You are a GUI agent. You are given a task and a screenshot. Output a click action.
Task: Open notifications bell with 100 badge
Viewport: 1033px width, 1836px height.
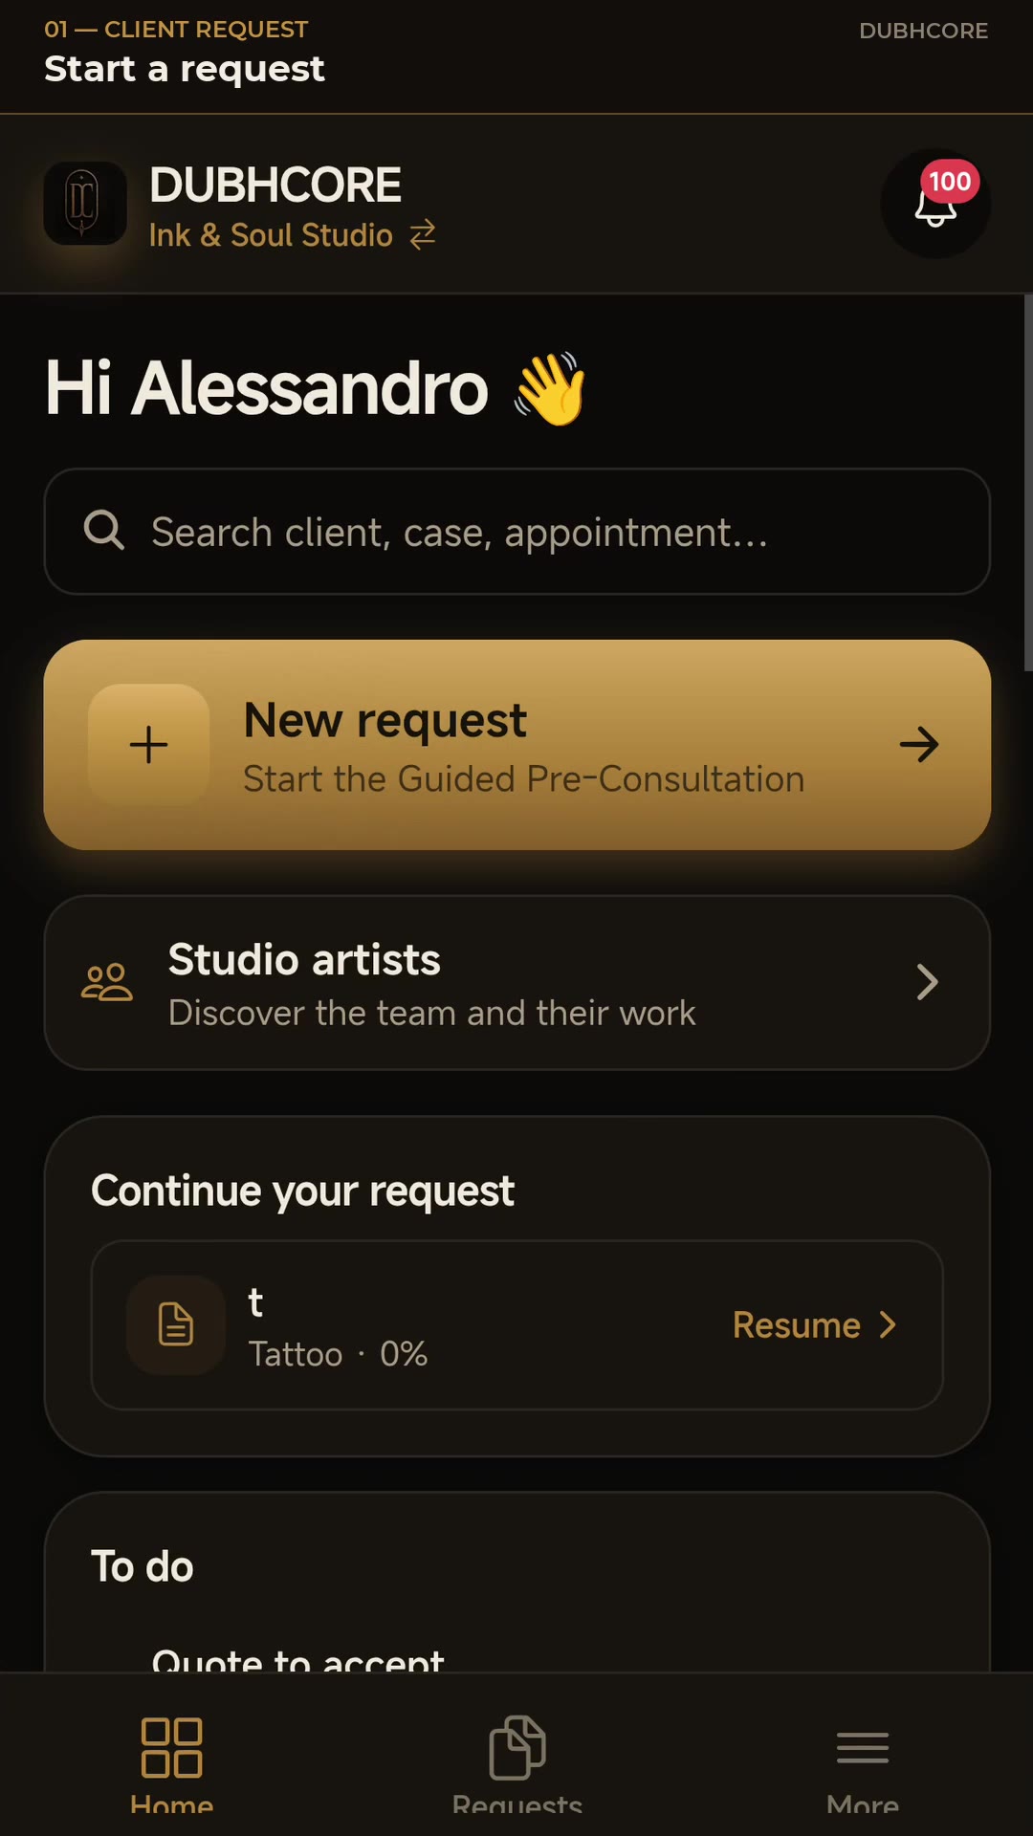tap(935, 203)
